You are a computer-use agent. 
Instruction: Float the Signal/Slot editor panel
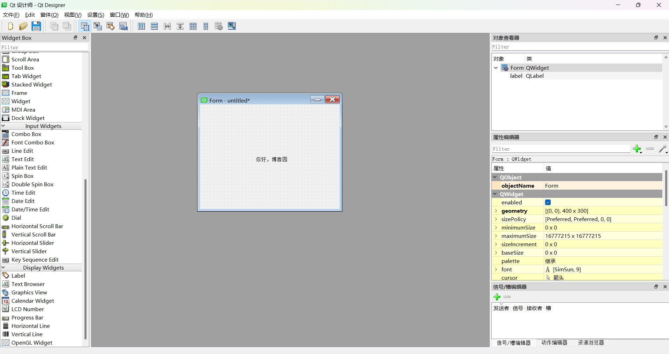click(656, 287)
